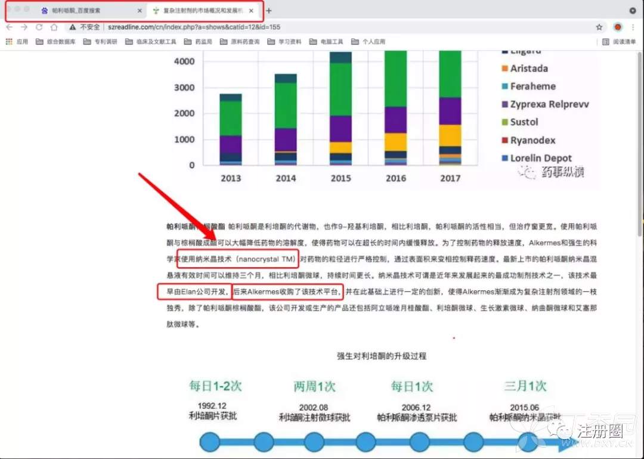Open the 阅读清单 reading list
This screenshot has height=459, width=644.
(x=620, y=42)
